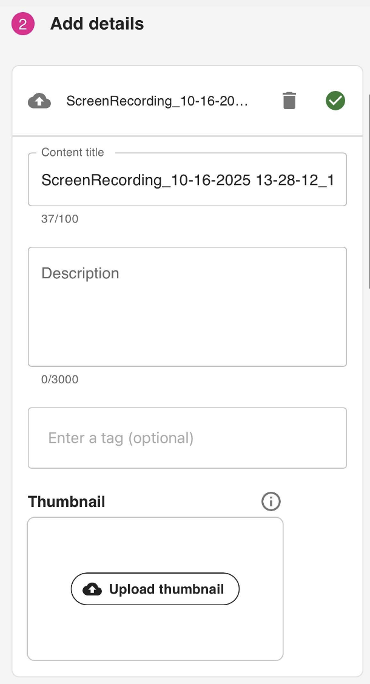Click the Content title floating label
The height and width of the screenshot is (684, 370).
(73, 153)
